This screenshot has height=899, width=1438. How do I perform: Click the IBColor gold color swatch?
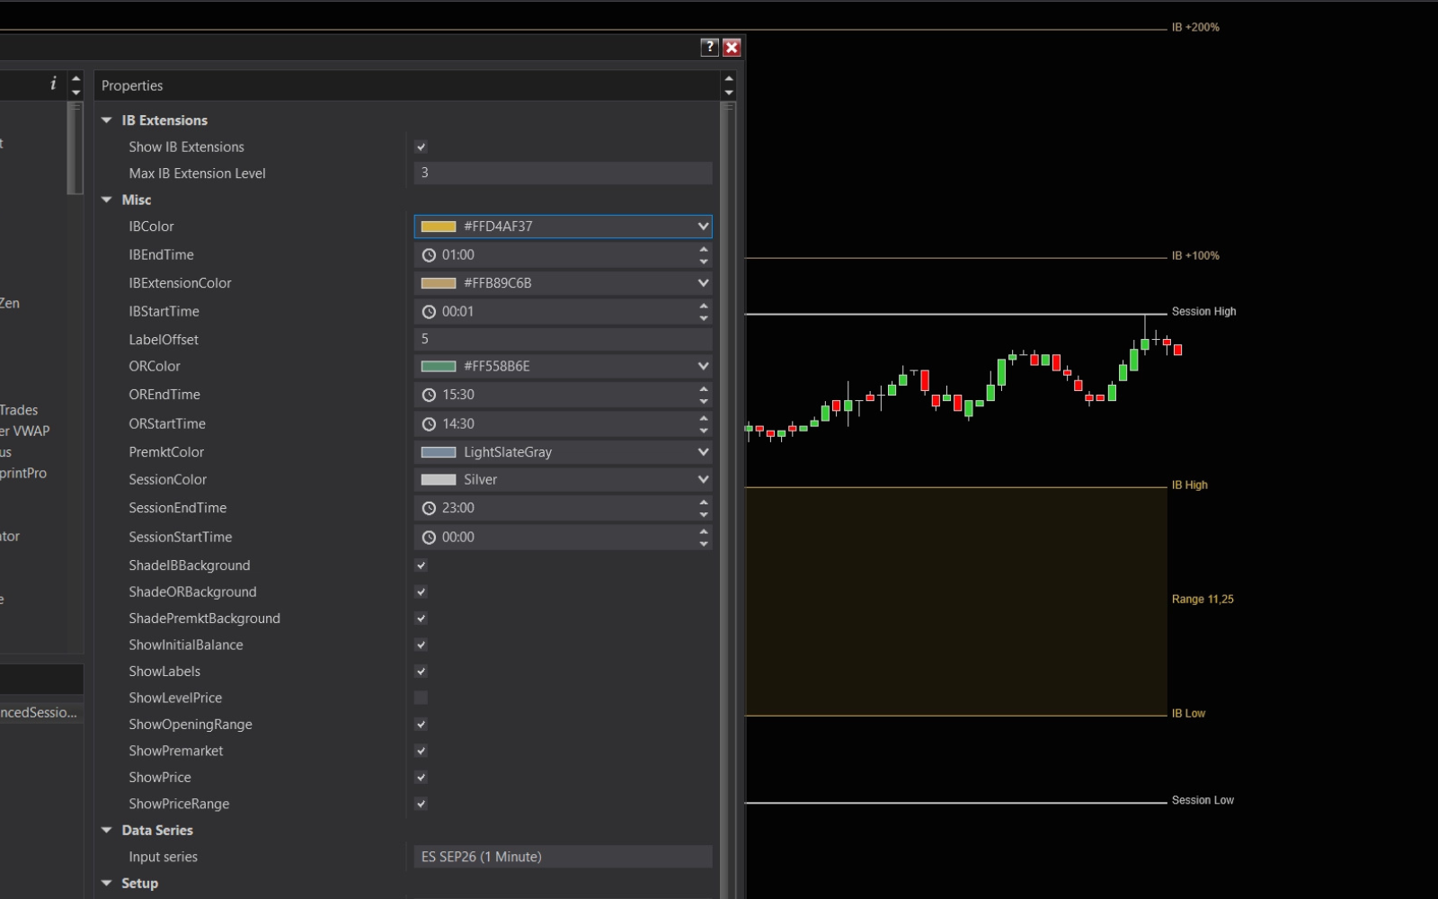click(x=439, y=227)
